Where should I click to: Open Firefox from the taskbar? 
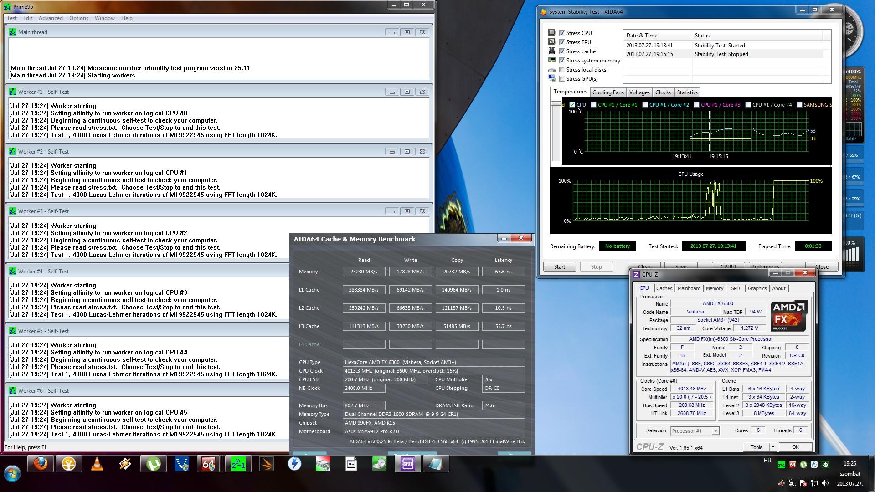(x=40, y=464)
